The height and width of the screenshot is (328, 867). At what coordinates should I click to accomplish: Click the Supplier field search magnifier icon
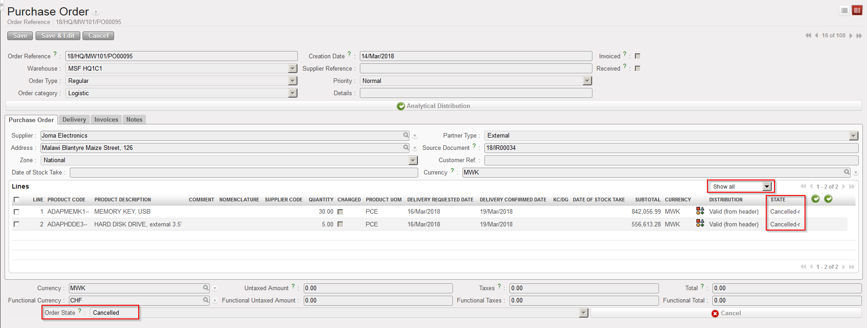click(x=406, y=135)
